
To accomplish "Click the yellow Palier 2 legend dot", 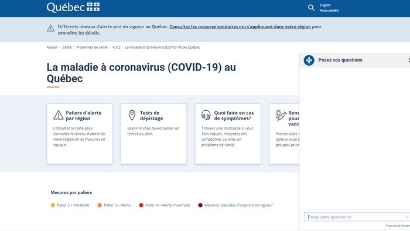I will click(x=53, y=205).
